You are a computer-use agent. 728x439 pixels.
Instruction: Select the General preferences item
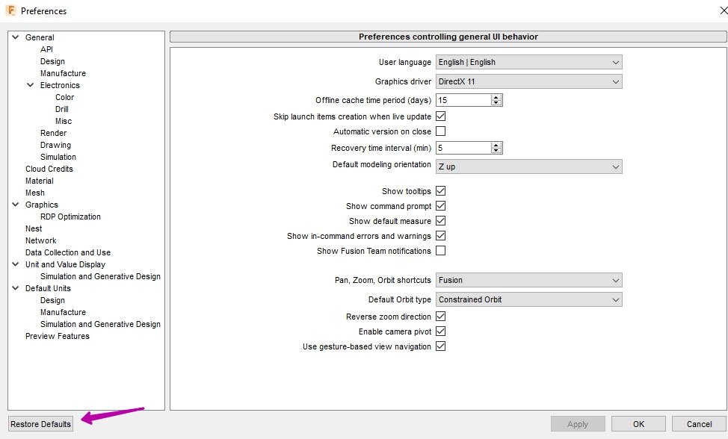pyautogui.click(x=40, y=37)
